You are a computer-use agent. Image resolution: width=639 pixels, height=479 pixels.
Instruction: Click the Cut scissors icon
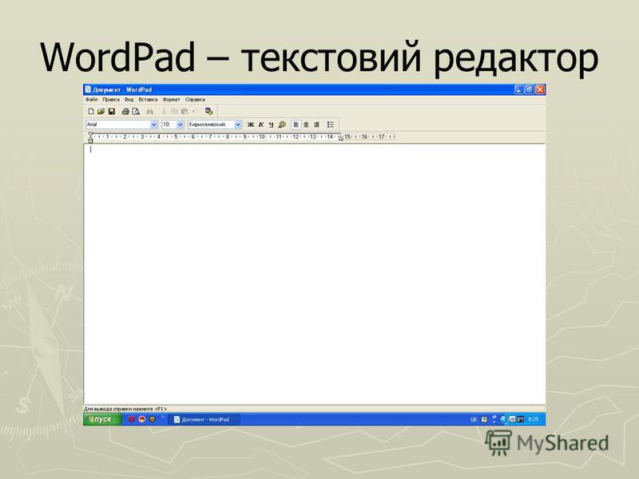click(164, 111)
